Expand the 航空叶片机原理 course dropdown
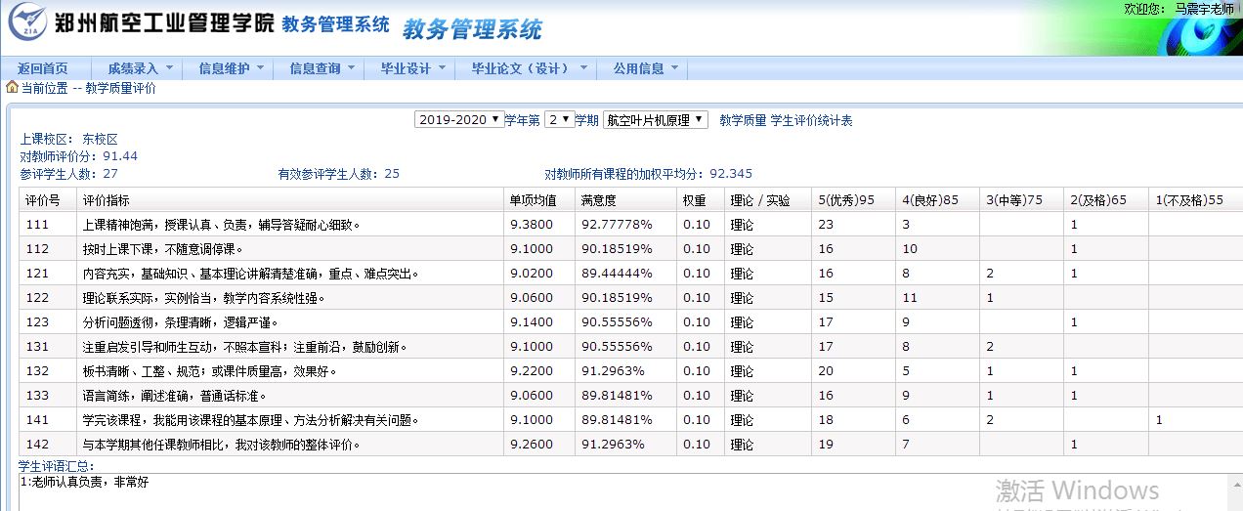Image resolution: width=1243 pixels, height=511 pixels. tap(655, 120)
